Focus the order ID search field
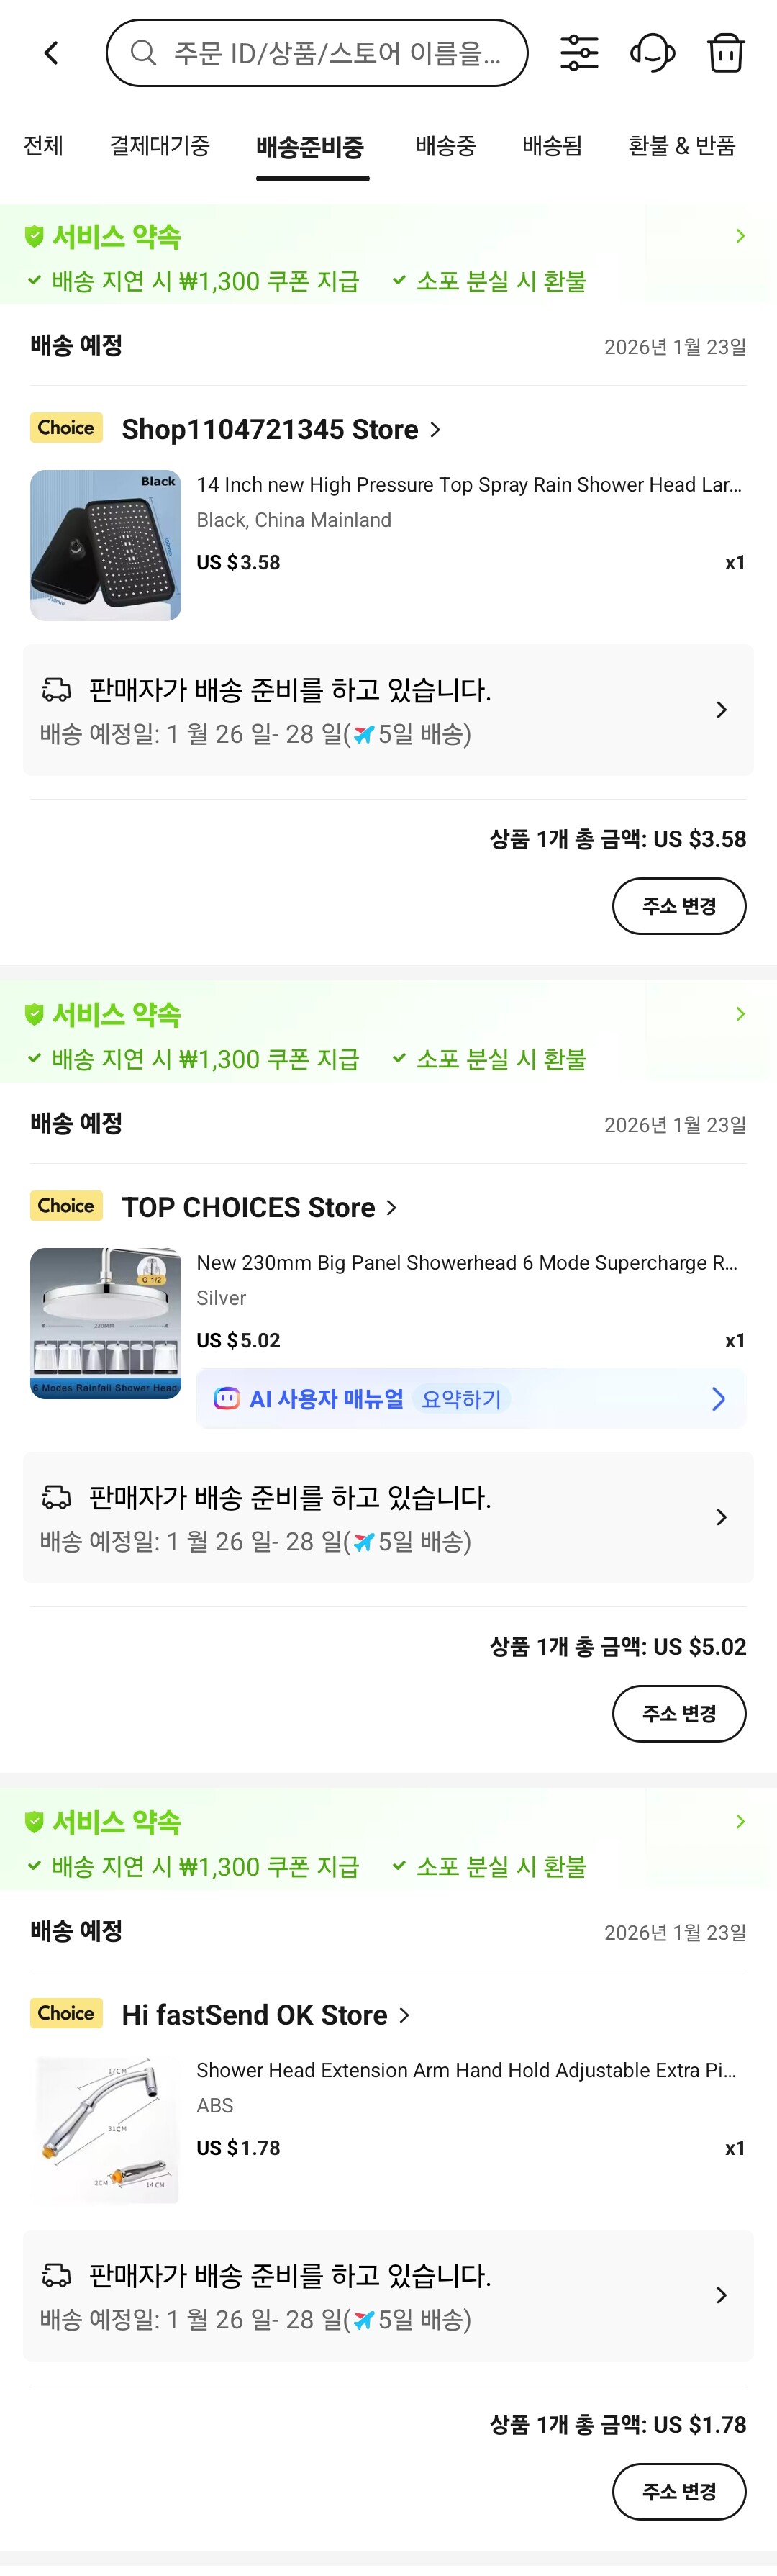777x2576 pixels. [336, 53]
